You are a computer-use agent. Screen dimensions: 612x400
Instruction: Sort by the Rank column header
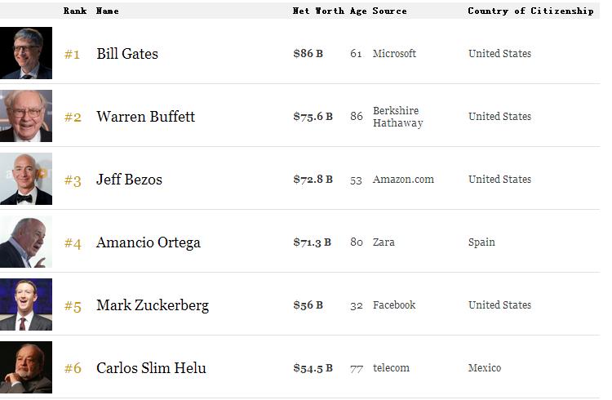click(x=75, y=11)
